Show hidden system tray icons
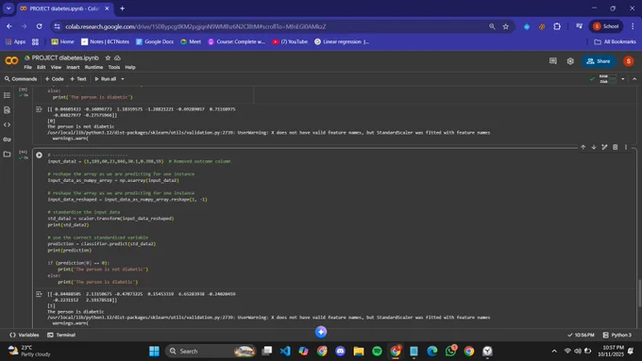642x361 pixels. tap(554, 352)
